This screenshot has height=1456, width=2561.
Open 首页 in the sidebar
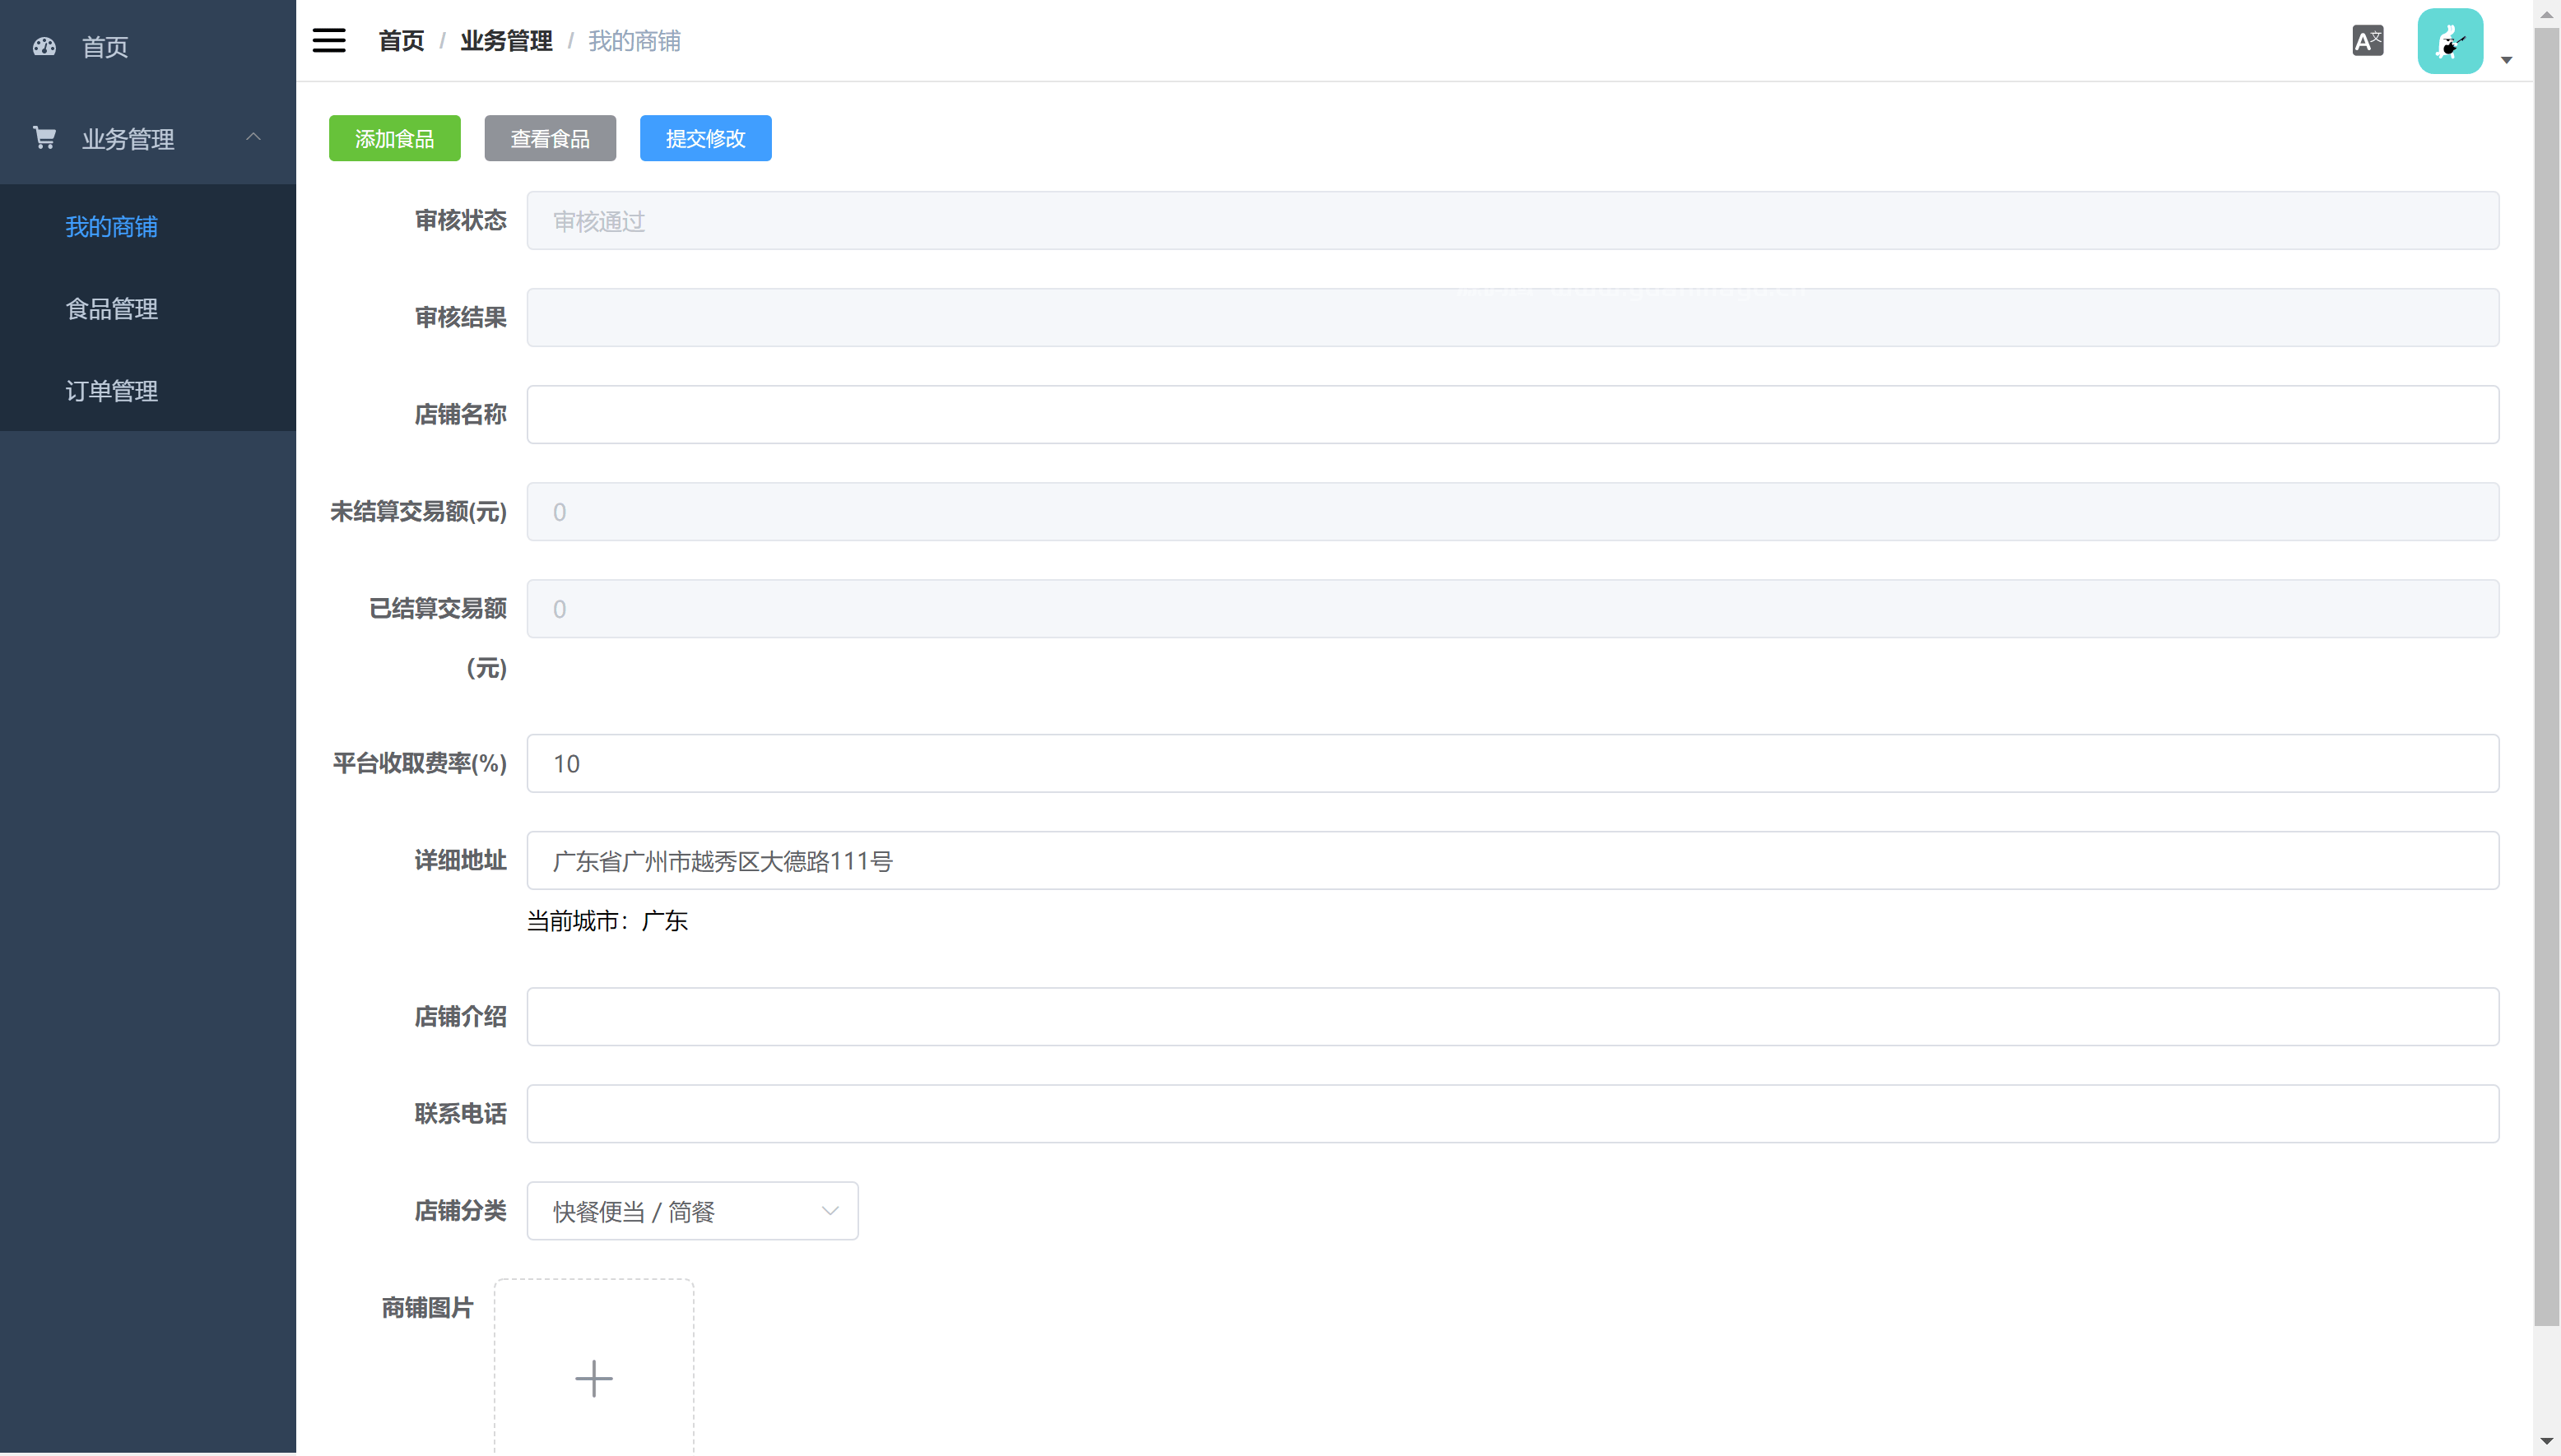148,46
